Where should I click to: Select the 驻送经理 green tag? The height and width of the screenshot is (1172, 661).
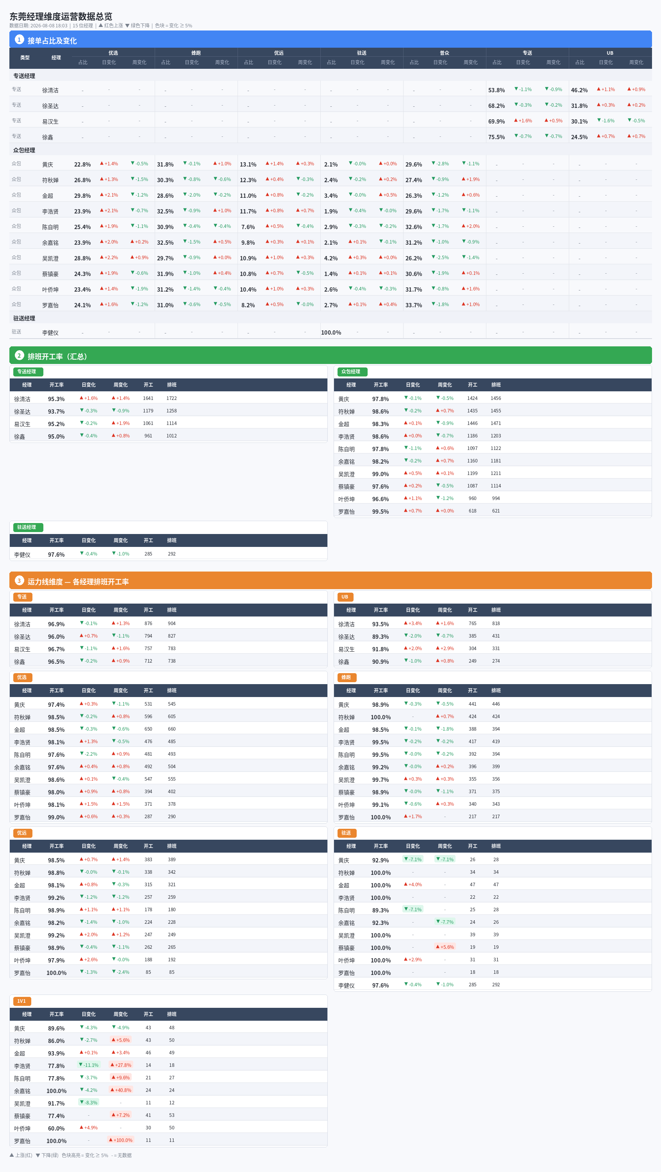(28, 527)
